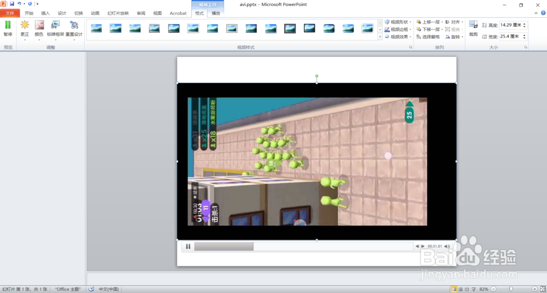Screen dimensions: 547x293
Task: Click the 82% zoom level button
Action: point(484,289)
